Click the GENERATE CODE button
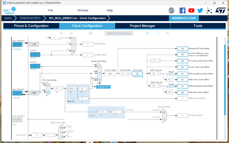 click(x=184, y=18)
